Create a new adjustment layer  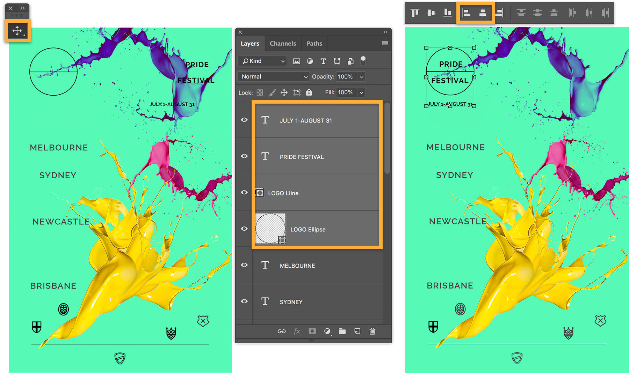coord(327,331)
